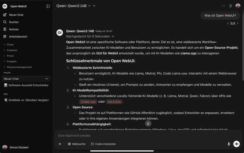Open the Software-Auswahl Entscheidung chat

point(26,85)
